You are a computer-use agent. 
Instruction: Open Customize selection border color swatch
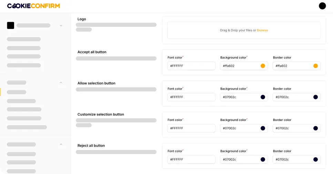tap(315, 128)
